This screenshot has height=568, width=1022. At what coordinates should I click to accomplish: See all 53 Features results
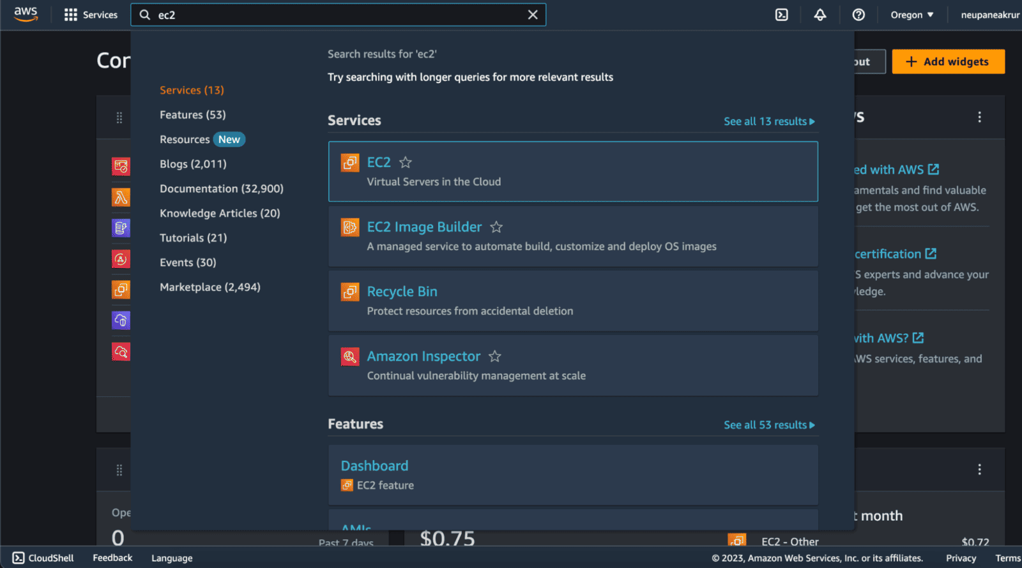click(x=769, y=425)
